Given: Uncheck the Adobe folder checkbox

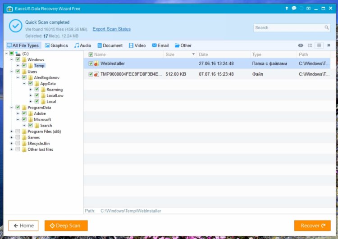Looking at the screenshot, I should point(24,113).
